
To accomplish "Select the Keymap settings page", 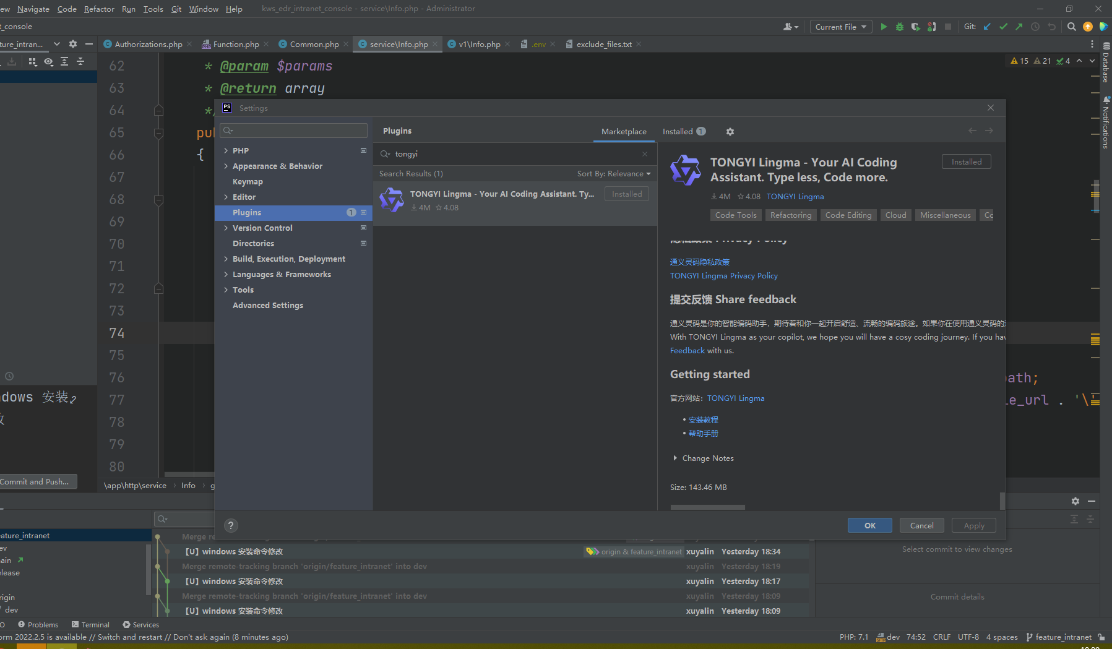I will [248, 181].
